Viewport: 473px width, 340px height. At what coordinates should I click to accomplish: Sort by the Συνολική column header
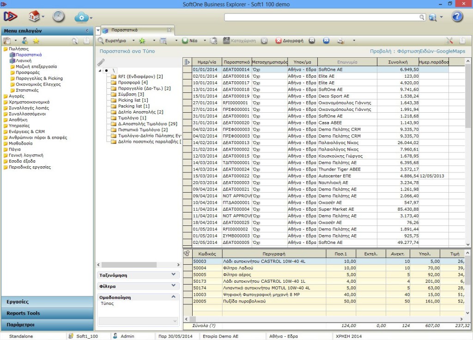click(x=398, y=62)
